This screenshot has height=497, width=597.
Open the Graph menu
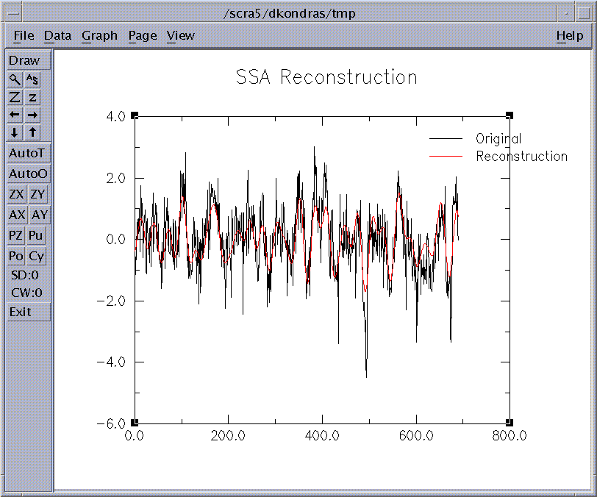[99, 35]
